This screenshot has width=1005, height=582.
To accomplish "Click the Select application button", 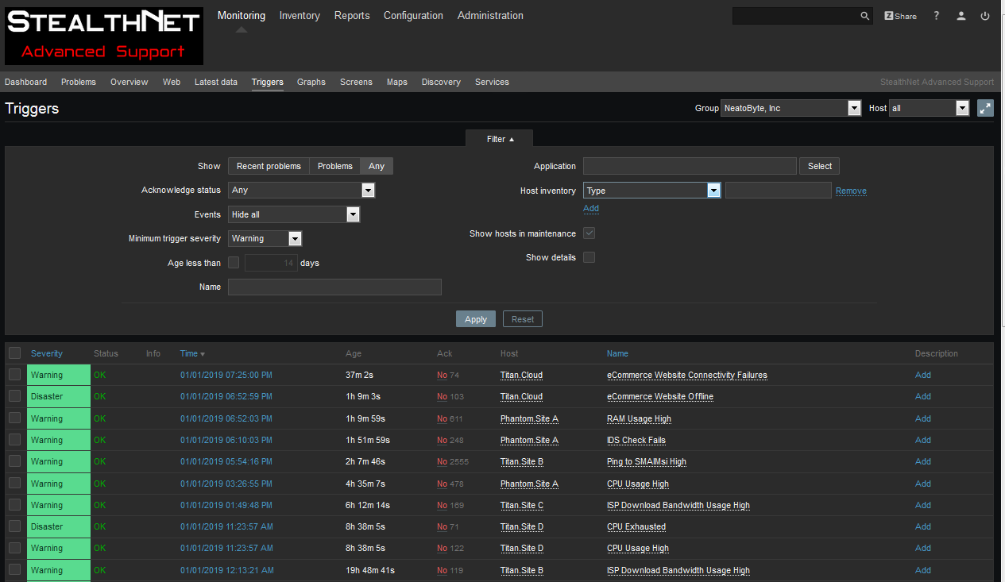I will (820, 166).
